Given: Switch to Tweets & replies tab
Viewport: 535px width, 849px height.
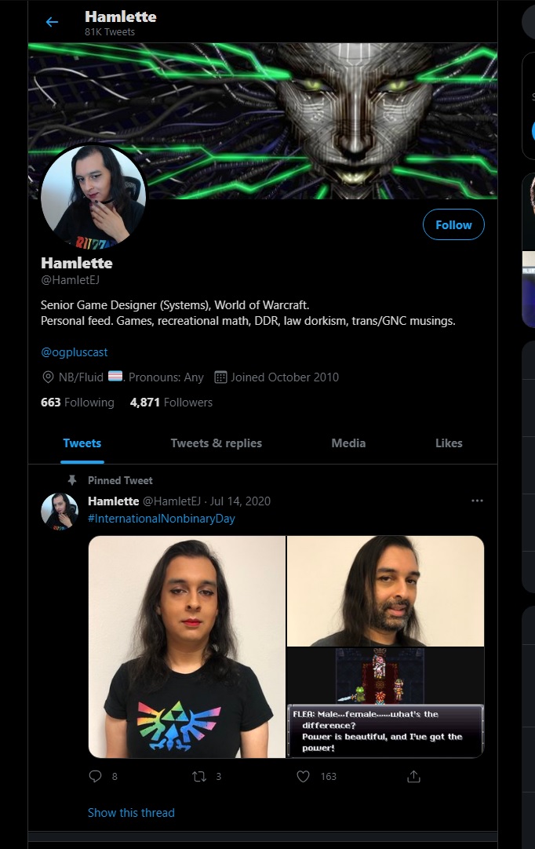Looking at the screenshot, I should (x=216, y=443).
